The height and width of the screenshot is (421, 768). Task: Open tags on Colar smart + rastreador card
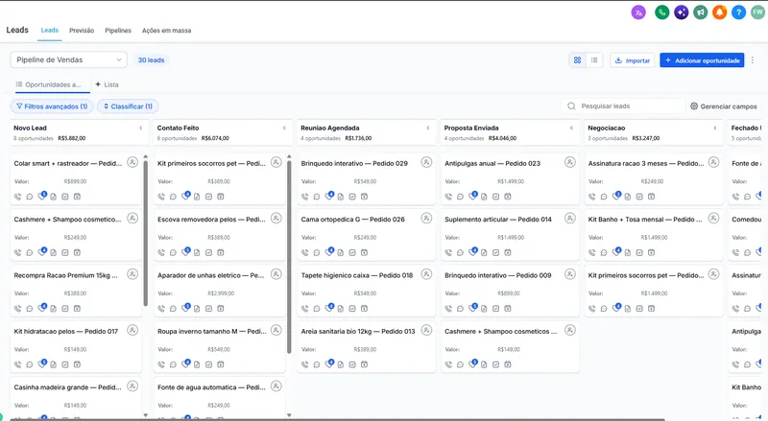point(42,196)
